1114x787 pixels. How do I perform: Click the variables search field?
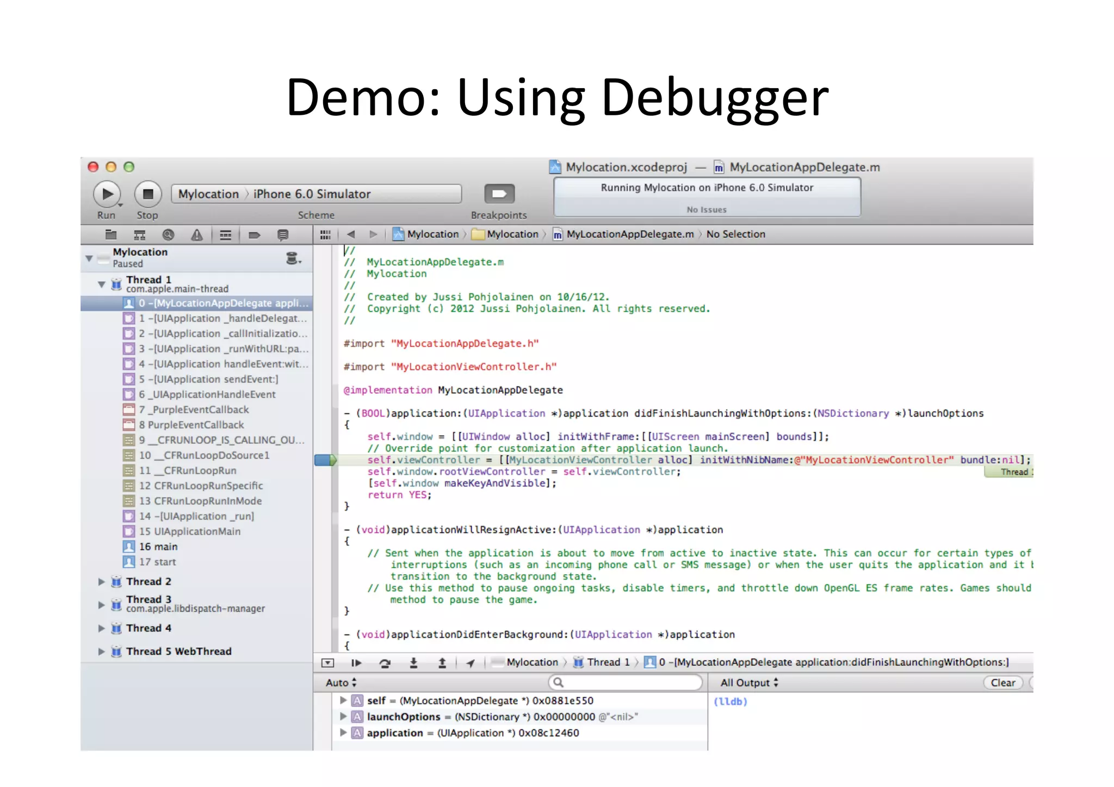[x=626, y=683]
